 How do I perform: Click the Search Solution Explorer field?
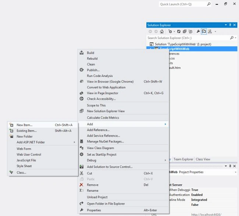188,38
